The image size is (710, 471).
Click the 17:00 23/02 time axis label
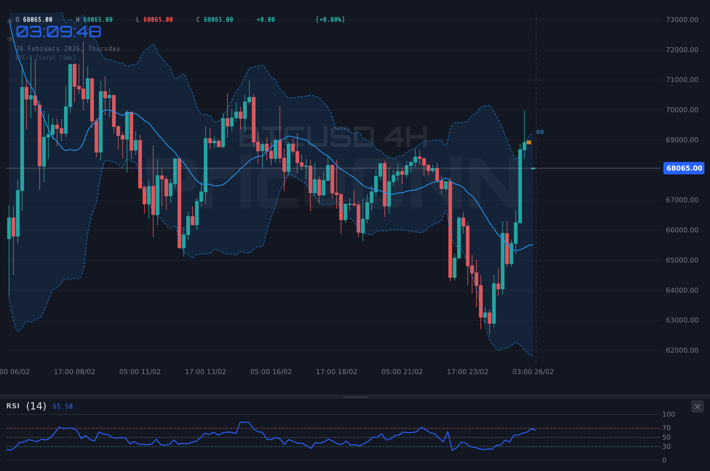click(x=468, y=372)
